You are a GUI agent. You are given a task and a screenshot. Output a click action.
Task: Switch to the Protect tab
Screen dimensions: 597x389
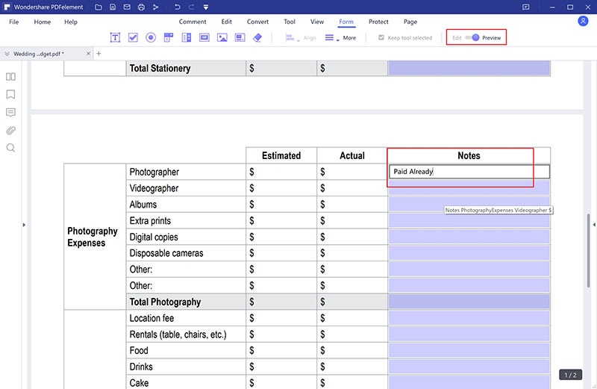[378, 22]
